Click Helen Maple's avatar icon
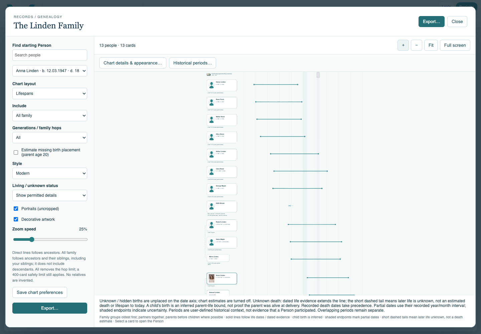481x334 pixels. (x=211, y=243)
